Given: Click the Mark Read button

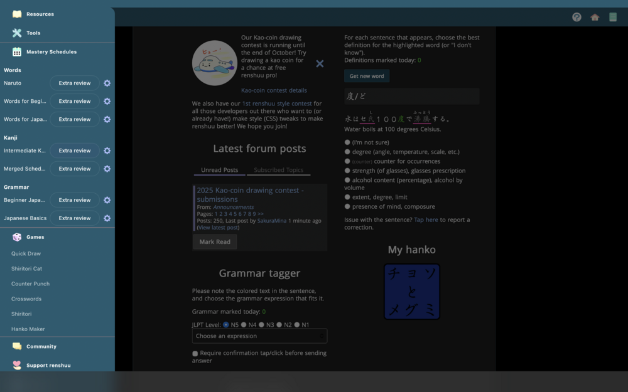Looking at the screenshot, I should coord(215,241).
